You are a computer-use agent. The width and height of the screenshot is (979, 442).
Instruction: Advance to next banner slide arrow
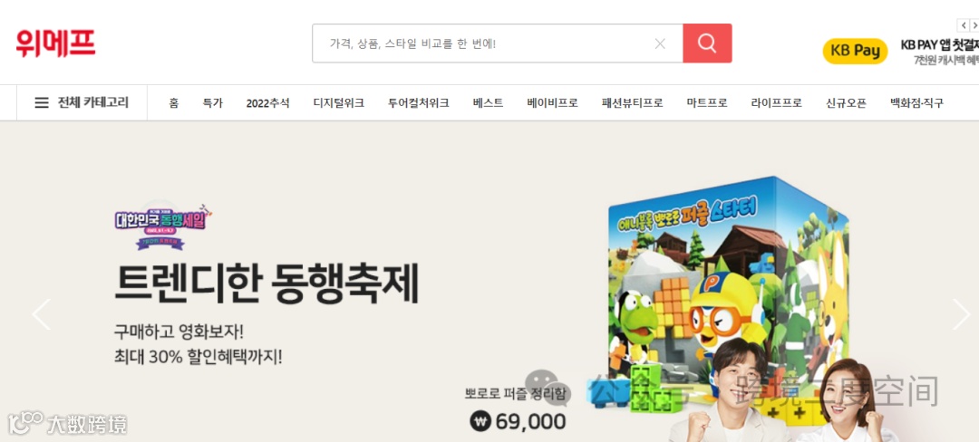[961, 314]
